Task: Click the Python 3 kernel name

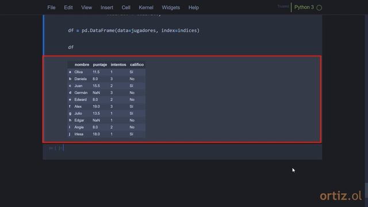Action: [x=304, y=7]
